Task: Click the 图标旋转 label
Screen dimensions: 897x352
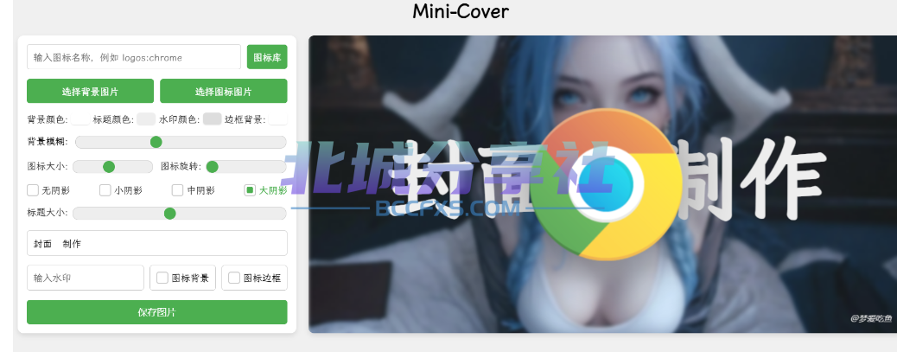Action: tap(181, 167)
